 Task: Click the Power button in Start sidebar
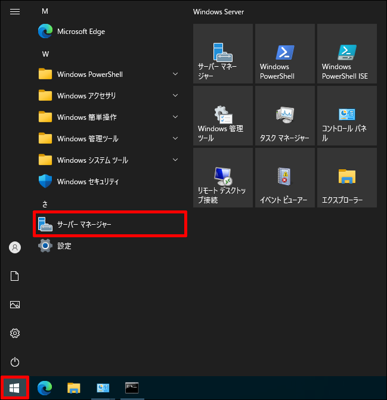tap(15, 362)
